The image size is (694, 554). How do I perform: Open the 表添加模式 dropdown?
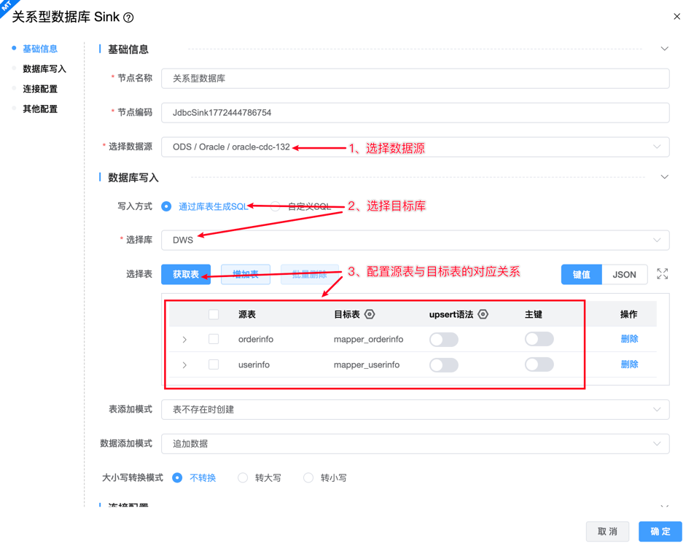click(415, 410)
